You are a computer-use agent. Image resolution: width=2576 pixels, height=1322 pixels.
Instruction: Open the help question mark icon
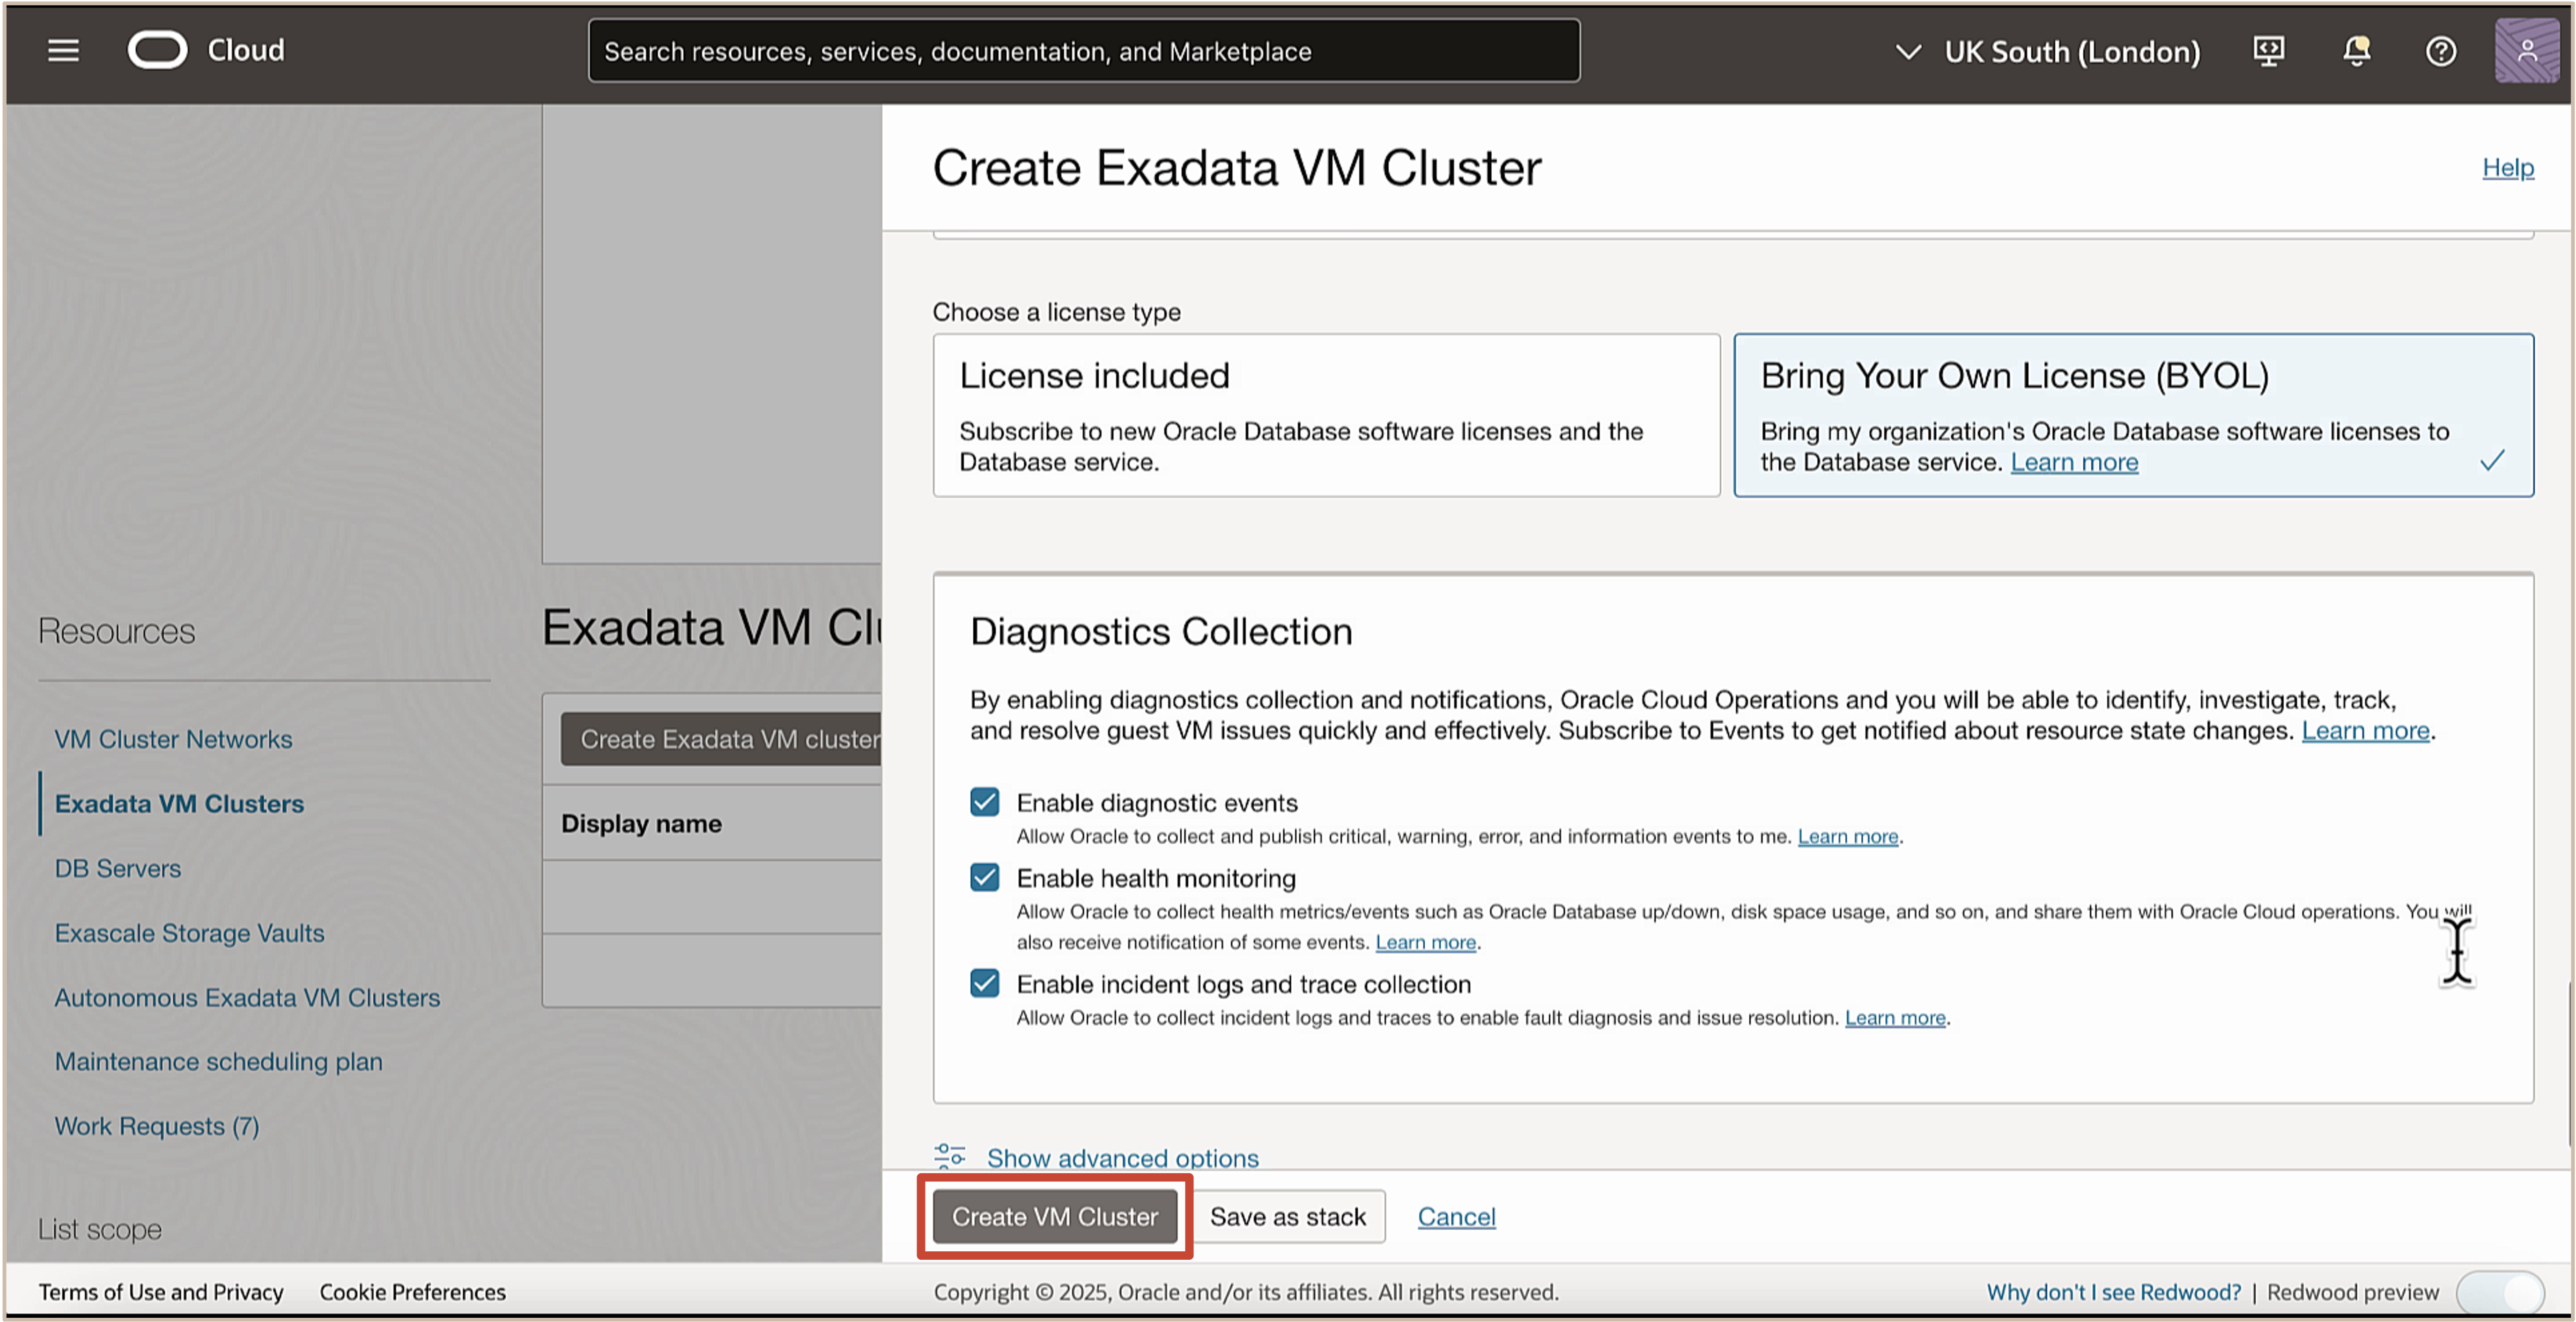coord(2441,51)
